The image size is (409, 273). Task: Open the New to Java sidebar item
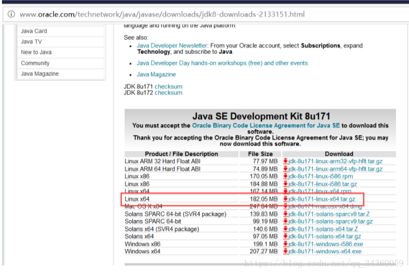(x=60, y=53)
